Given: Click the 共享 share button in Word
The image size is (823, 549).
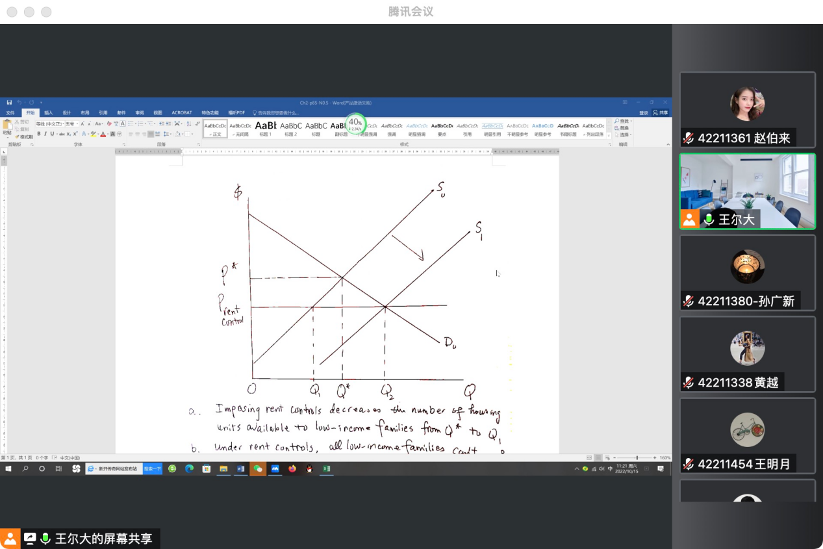Looking at the screenshot, I should click(661, 112).
